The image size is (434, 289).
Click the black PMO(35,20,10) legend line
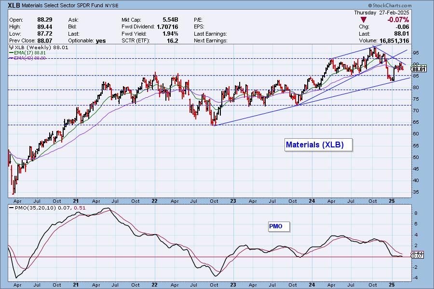tap(12, 208)
